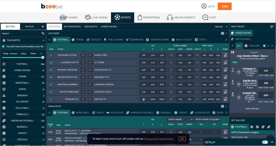Click the Specials star icon in sidebar
The height and width of the screenshot is (146, 276).
[x=4, y=140]
